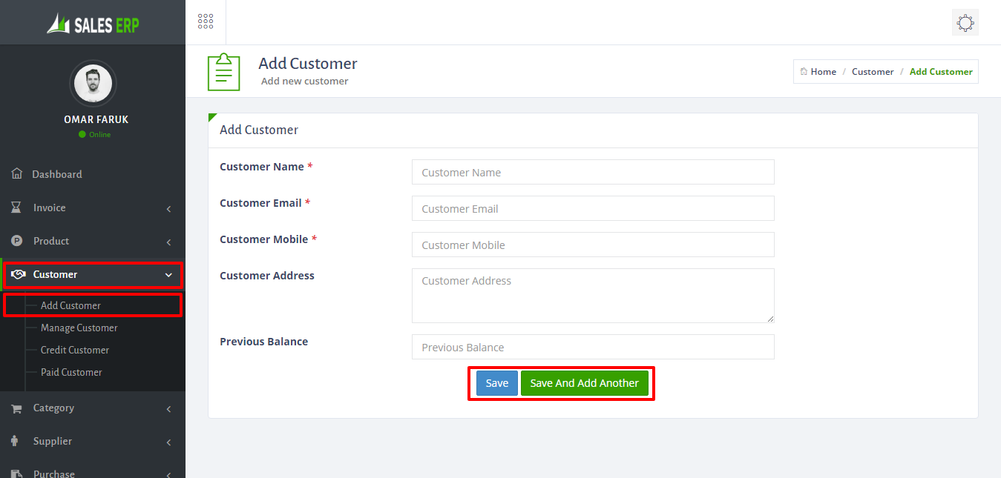Click the Supplier person icon

[15, 441]
